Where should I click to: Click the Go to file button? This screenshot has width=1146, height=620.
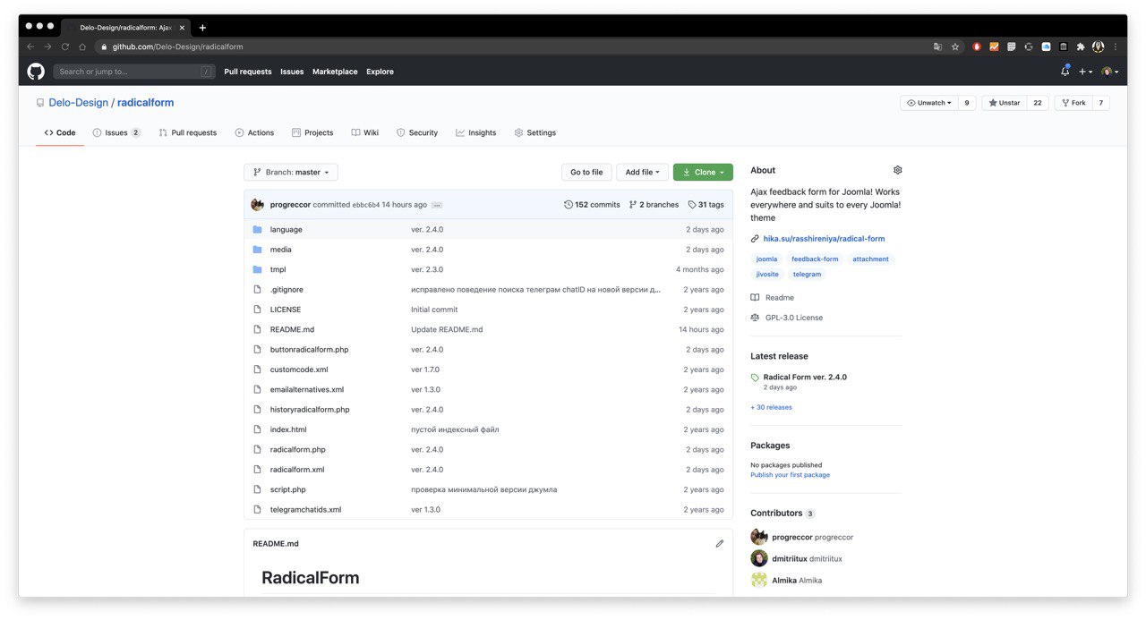tap(586, 172)
